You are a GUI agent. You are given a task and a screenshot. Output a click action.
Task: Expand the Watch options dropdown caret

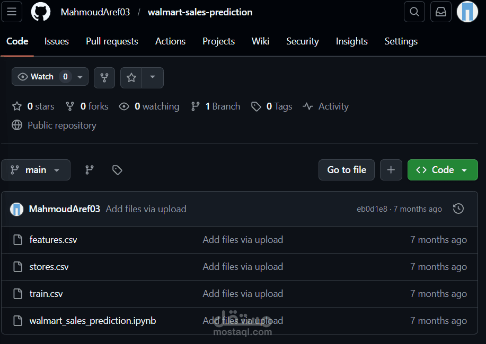(x=79, y=77)
